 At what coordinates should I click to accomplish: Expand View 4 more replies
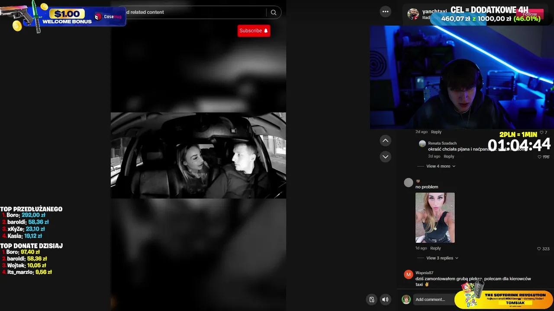(441, 166)
